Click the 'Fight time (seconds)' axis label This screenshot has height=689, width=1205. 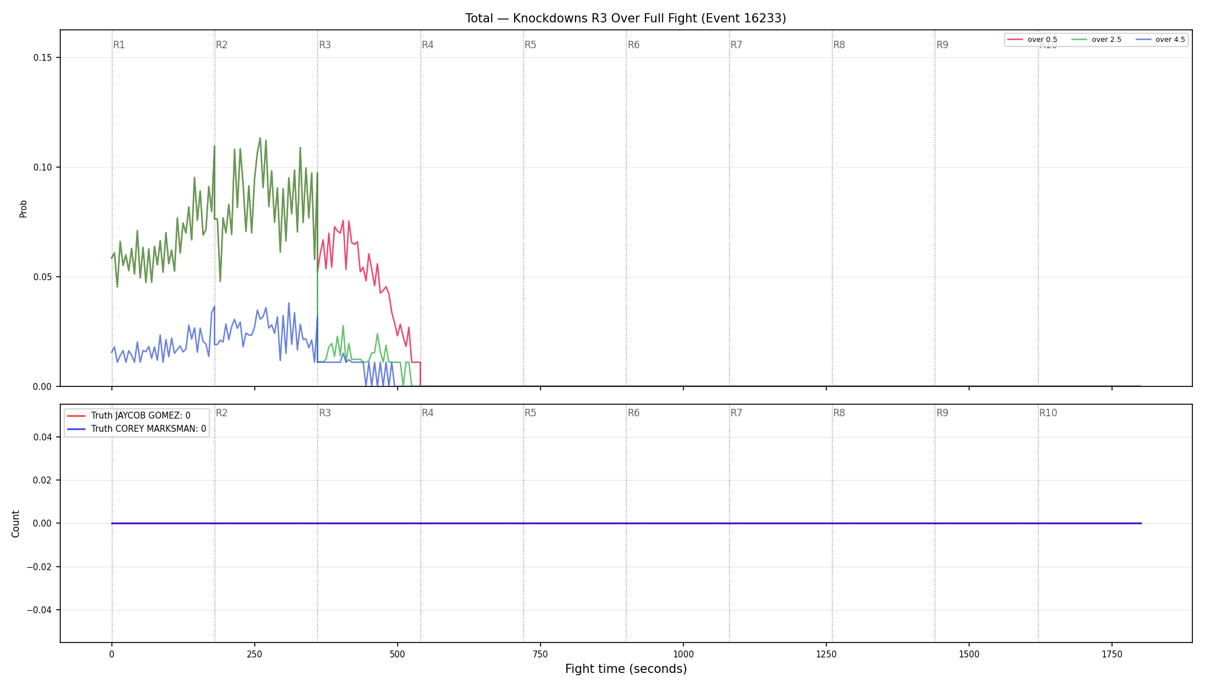(x=626, y=669)
